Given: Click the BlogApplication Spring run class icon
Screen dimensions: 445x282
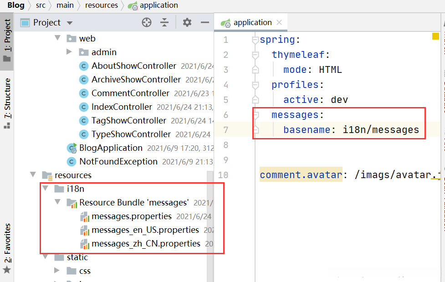Looking at the screenshot, I should [x=72, y=148].
